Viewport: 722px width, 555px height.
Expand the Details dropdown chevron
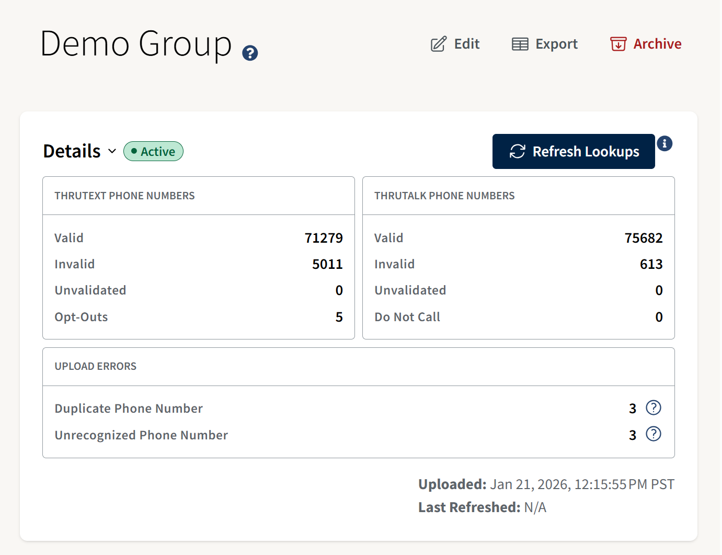112,152
